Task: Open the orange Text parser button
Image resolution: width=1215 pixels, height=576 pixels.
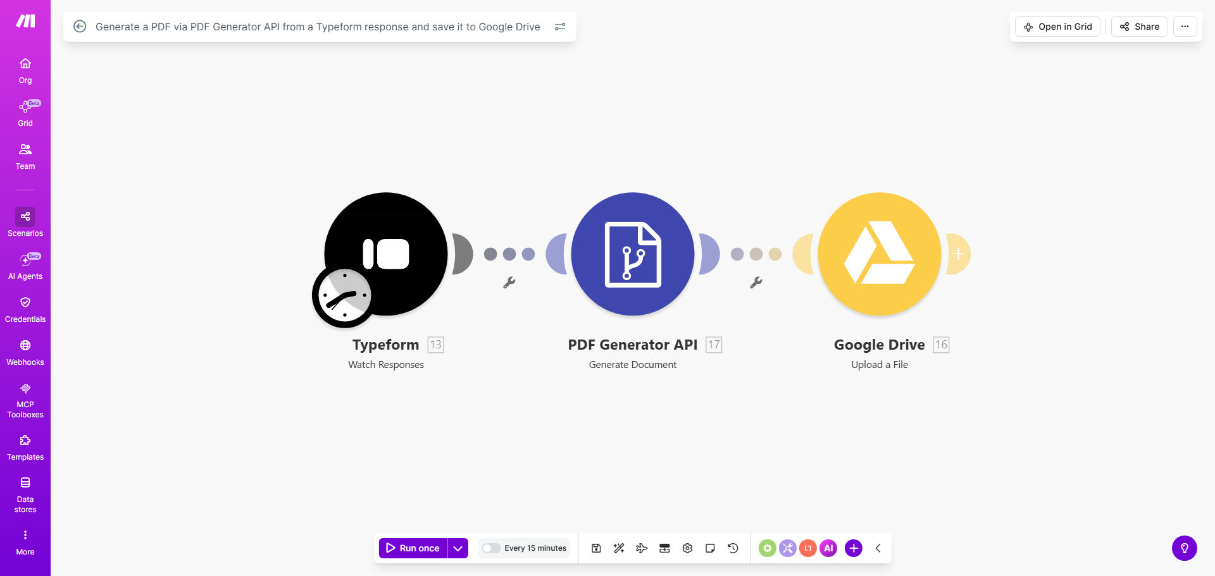Action: click(808, 548)
